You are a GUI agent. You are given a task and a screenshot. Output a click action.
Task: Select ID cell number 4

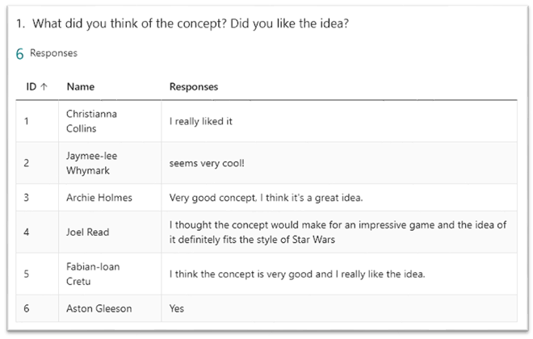pyautogui.click(x=27, y=232)
